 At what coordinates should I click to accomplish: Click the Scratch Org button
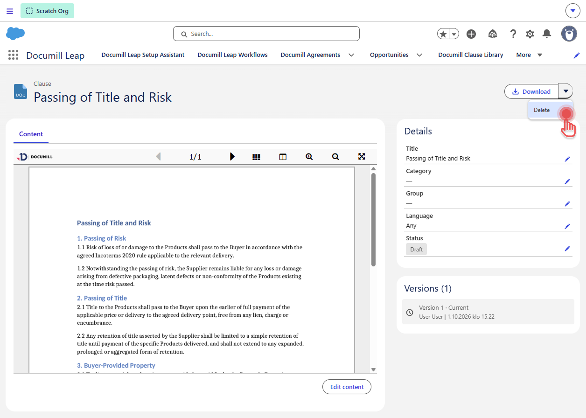click(x=48, y=11)
